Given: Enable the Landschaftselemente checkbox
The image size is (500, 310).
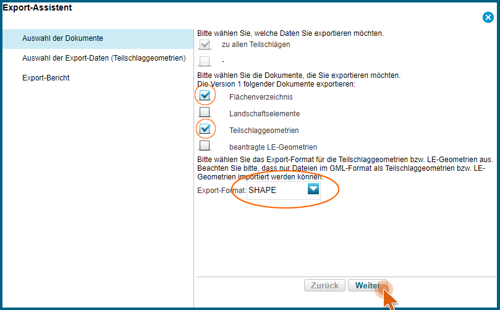Looking at the screenshot, I should point(205,112).
